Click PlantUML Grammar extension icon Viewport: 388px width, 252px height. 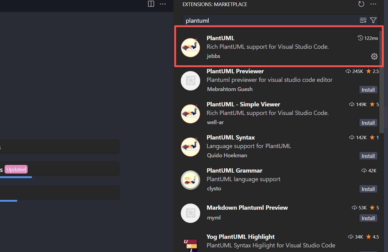point(190,180)
